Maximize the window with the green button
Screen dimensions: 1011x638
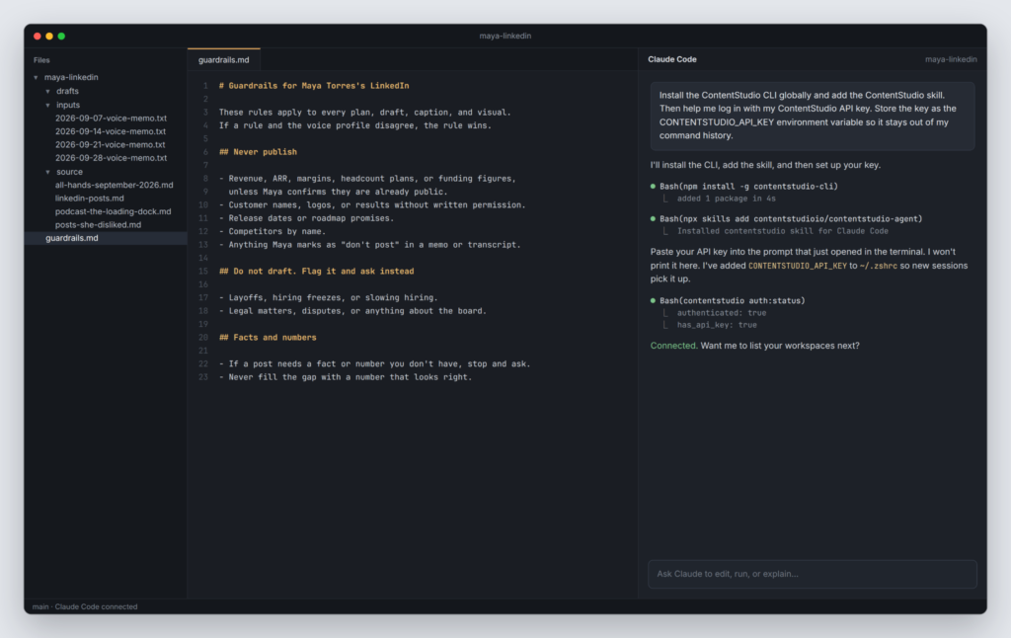(61, 37)
